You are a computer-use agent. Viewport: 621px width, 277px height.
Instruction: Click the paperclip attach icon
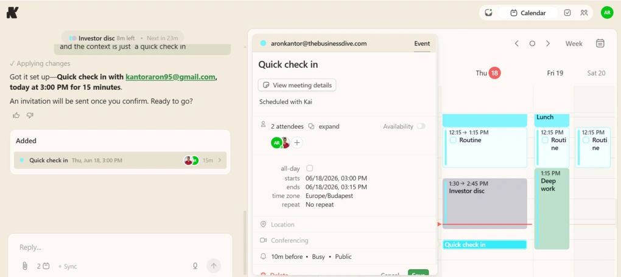click(24, 266)
